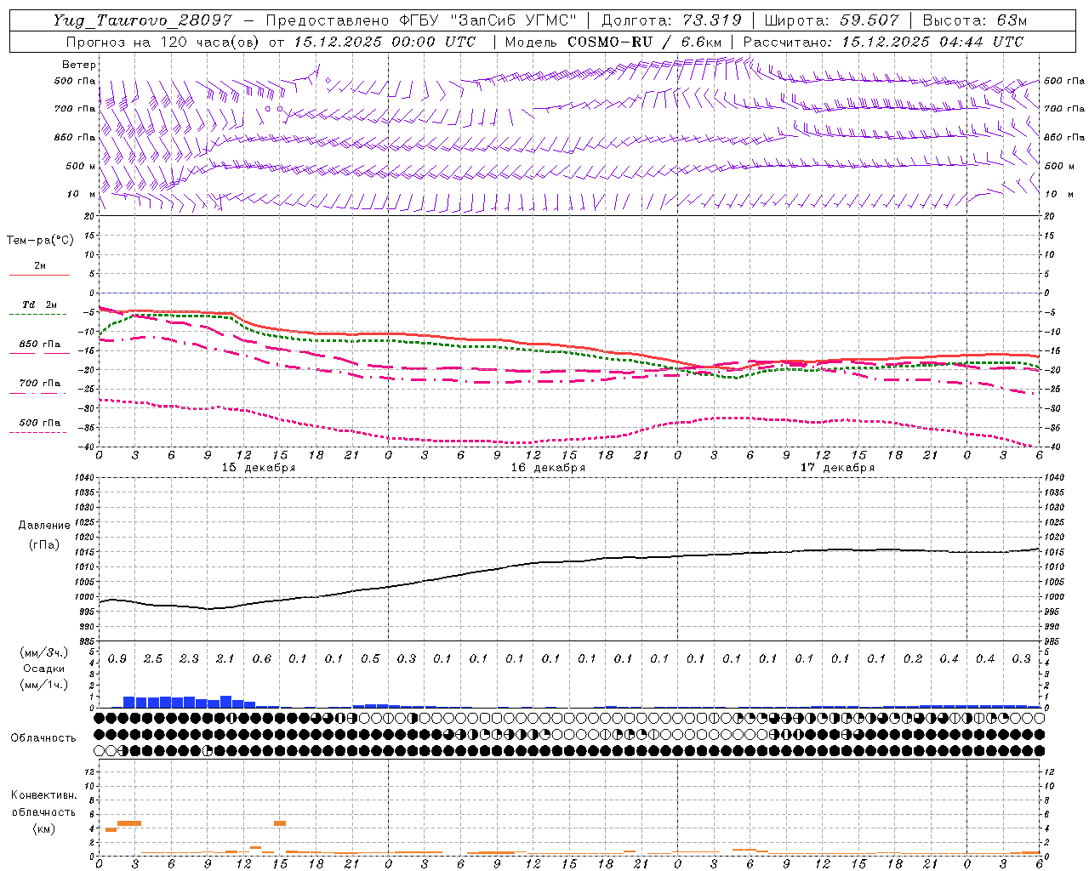Select the 700 гПа temperature legend entry
This screenshot has height=871, width=1089.
[40, 384]
